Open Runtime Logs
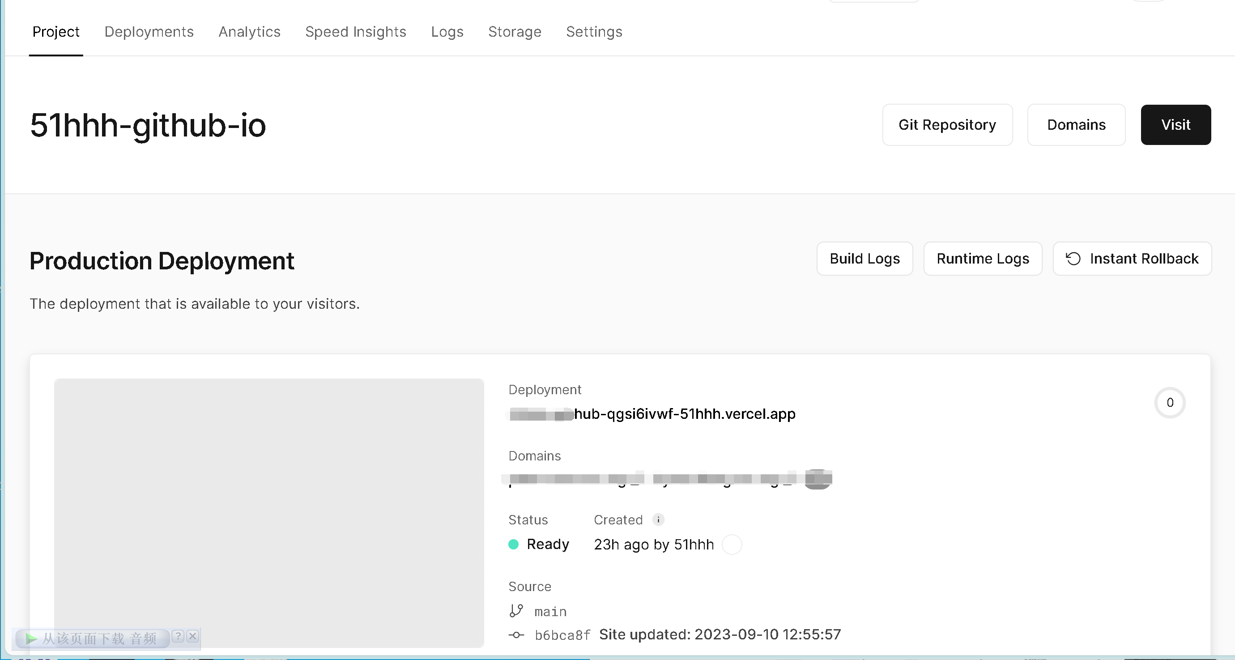 click(x=982, y=259)
